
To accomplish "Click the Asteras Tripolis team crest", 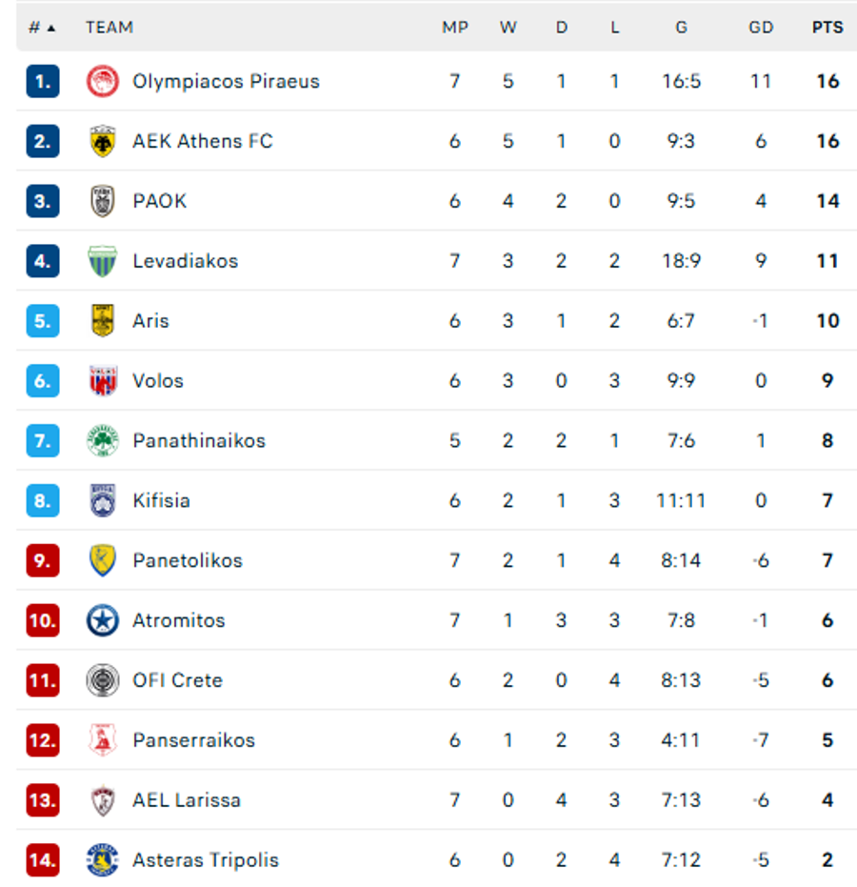I will point(103,860).
